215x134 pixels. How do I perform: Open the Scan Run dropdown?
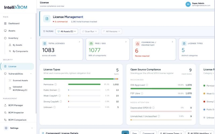pos(89,31)
